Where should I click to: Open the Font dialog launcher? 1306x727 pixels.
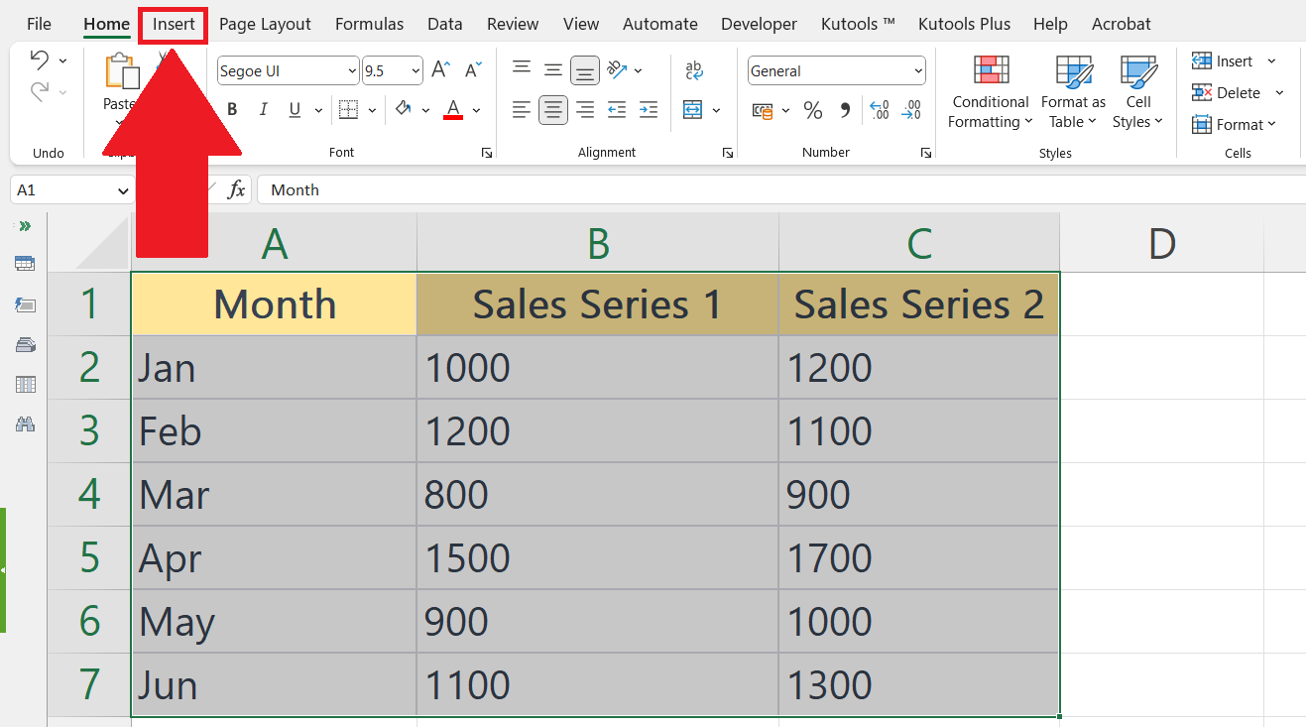486,153
